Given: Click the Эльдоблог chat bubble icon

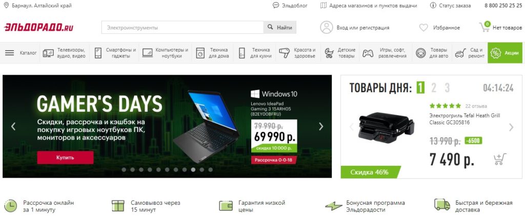Looking at the screenshot, I should pyautogui.click(x=276, y=5).
